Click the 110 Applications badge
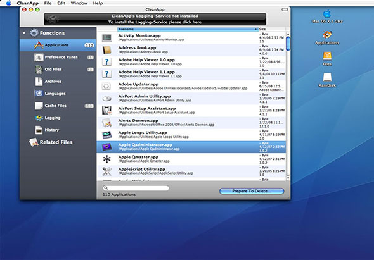Screen dimensions: 374x260 [x=89, y=46]
